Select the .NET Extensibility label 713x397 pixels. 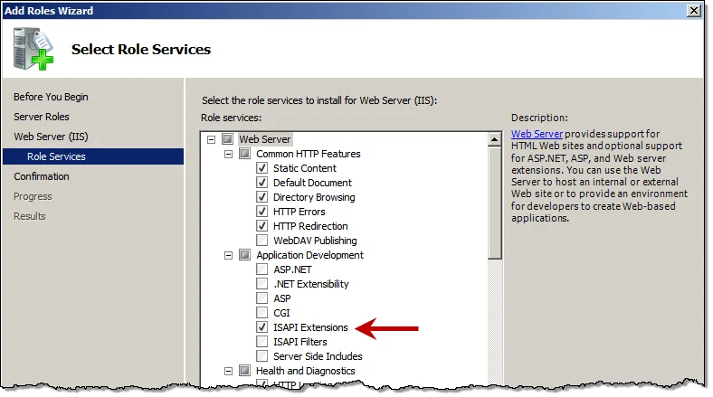[311, 284]
